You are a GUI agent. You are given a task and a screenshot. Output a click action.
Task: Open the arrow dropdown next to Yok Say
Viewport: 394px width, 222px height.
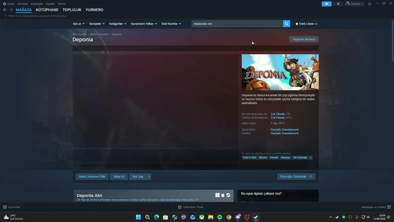coord(149,177)
